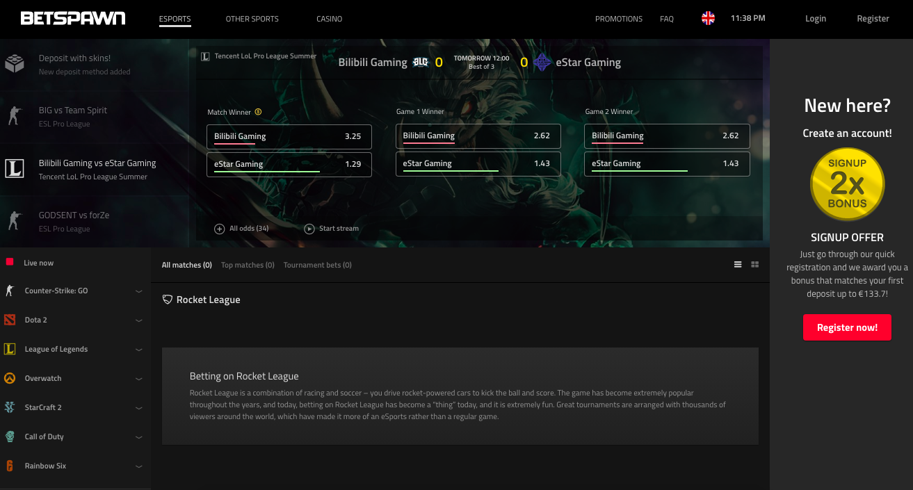This screenshot has width=913, height=490.
Task: Bet eStar Gaming for Game 2 Winner
Action: pos(667,164)
